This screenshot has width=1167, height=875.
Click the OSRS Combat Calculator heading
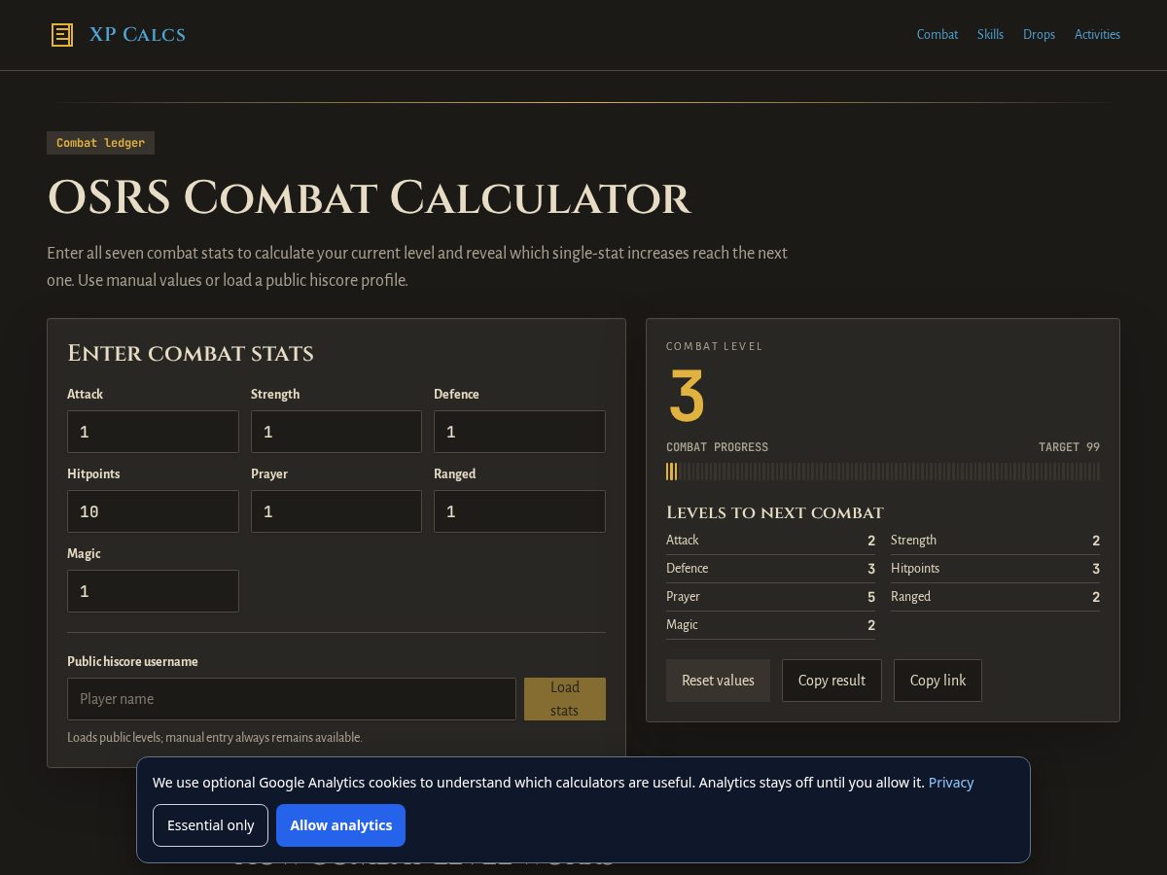(x=369, y=197)
